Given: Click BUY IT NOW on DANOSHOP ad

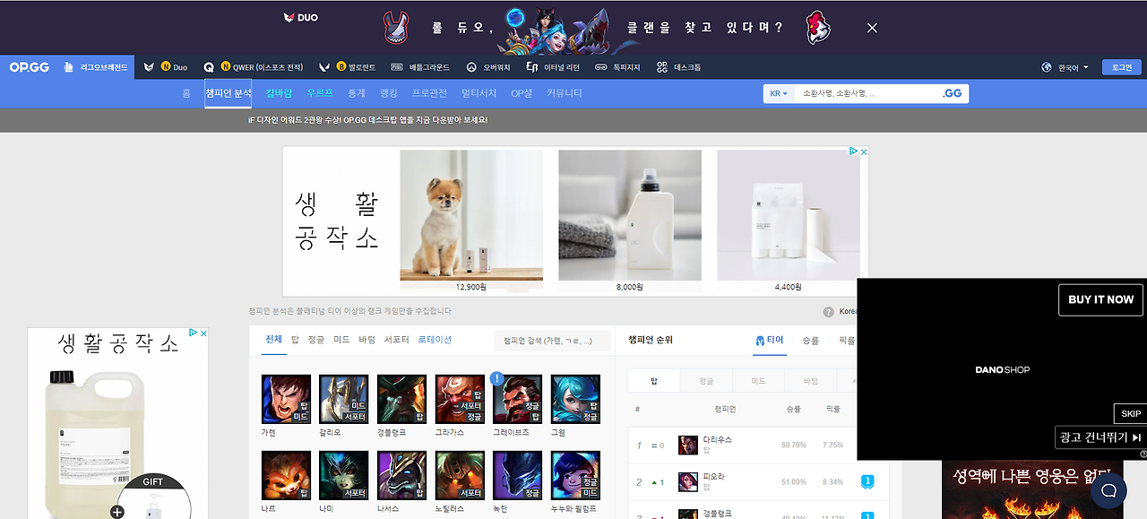Looking at the screenshot, I should pos(1100,299).
